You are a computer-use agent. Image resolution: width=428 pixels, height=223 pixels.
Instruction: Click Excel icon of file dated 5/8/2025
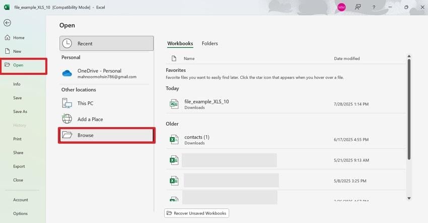[174, 181]
